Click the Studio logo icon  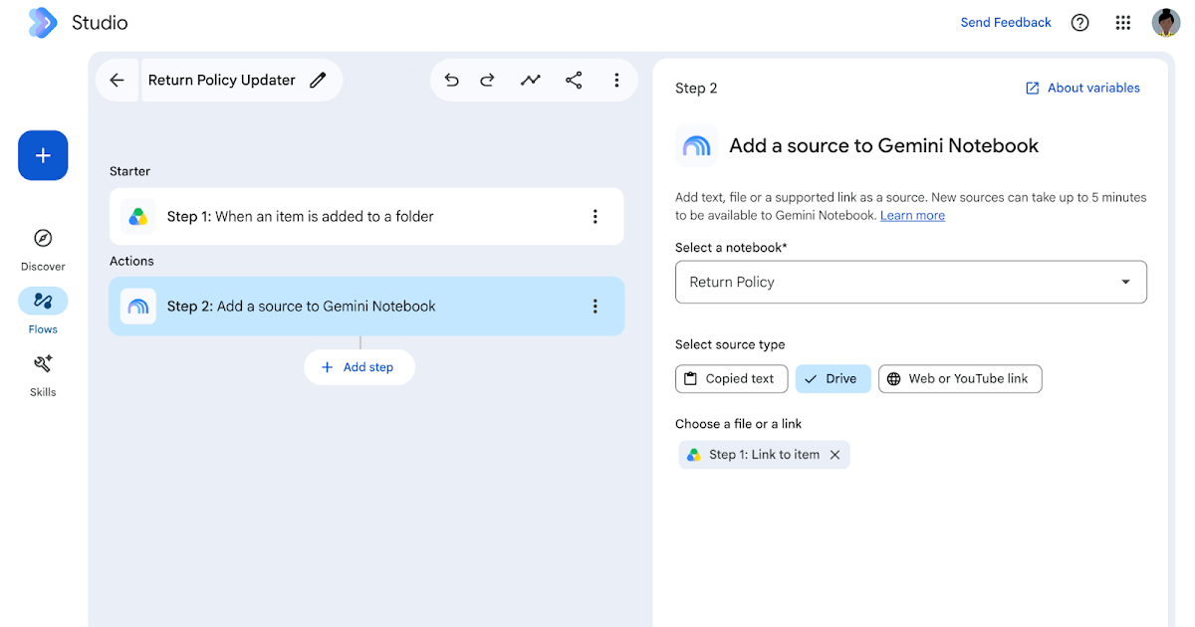pyautogui.click(x=42, y=22)
